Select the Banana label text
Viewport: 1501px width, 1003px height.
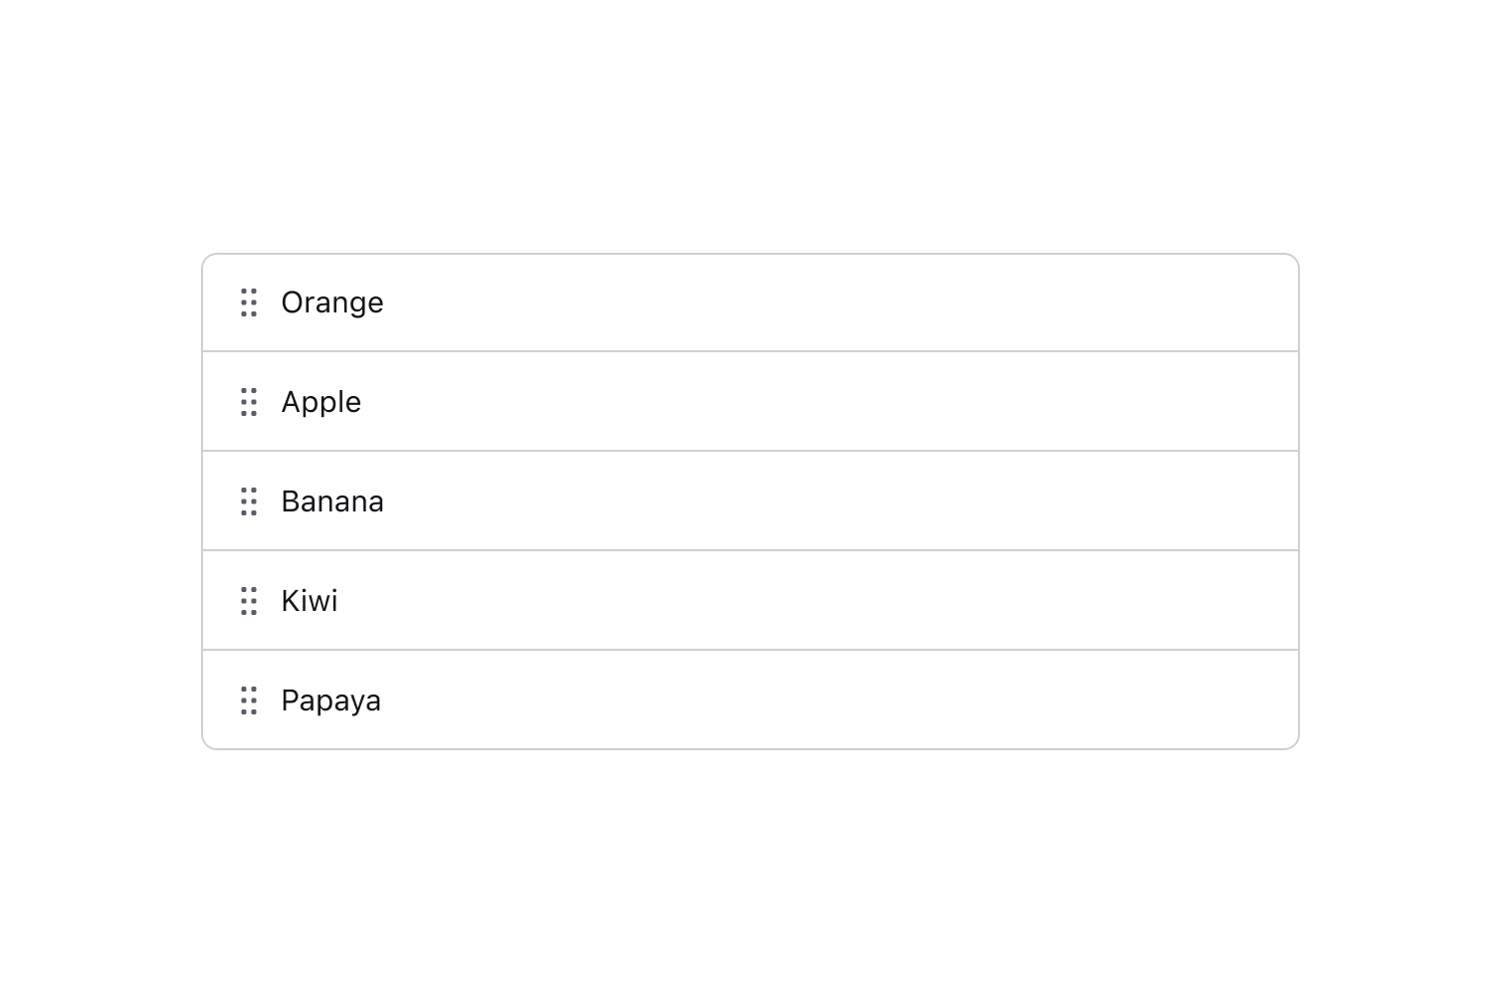click(331, 501)
